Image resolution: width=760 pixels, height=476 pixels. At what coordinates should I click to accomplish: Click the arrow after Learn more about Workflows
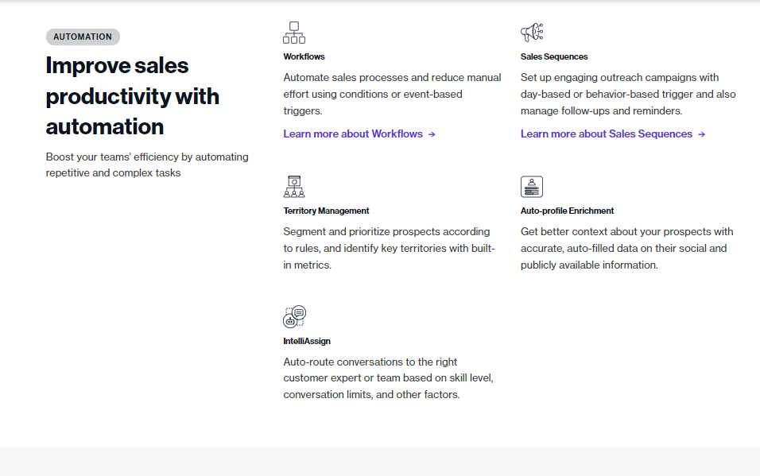pyautogui.click(x=432, y=134)
